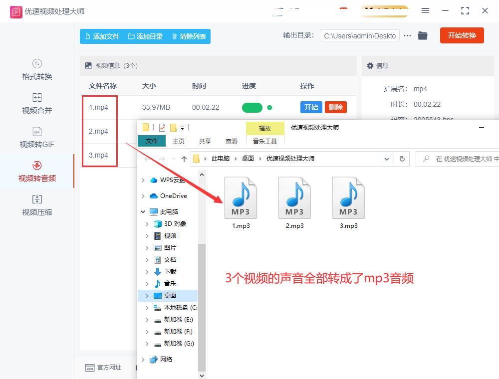Image resolution: width=499 pixels, height=379 pixels.
Task: Switch to the 查看 ribbon tab
Action: pyautogui.click(x=231, y=141)
